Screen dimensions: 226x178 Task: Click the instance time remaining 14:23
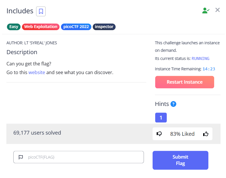pyautogui.click(x=209, y=69)
